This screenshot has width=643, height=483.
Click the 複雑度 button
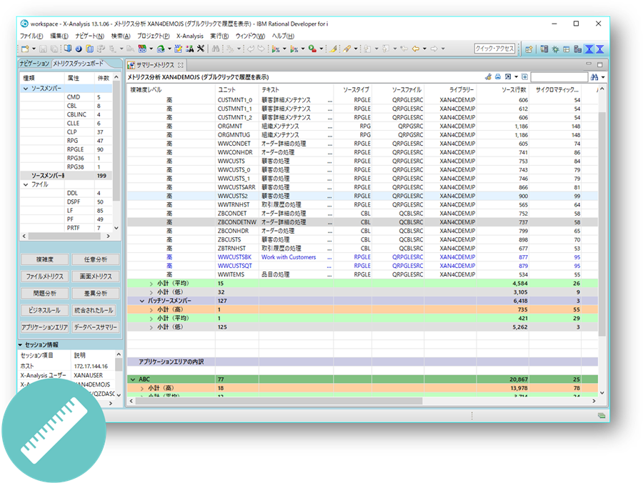pos(45,259)
